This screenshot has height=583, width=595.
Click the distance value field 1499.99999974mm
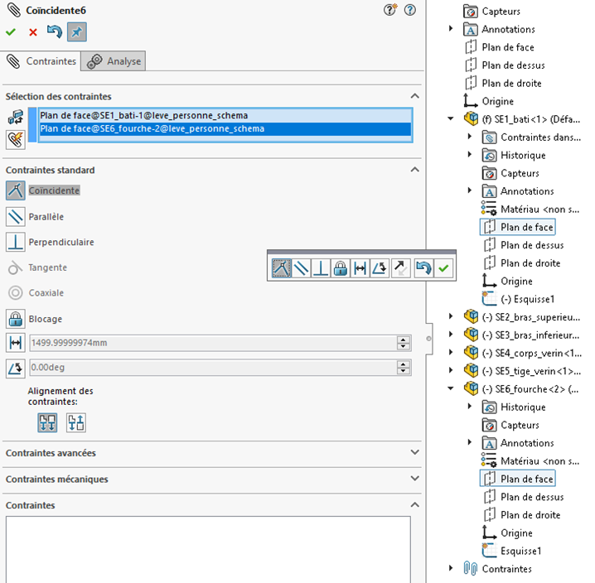click(x=213, y=343)
